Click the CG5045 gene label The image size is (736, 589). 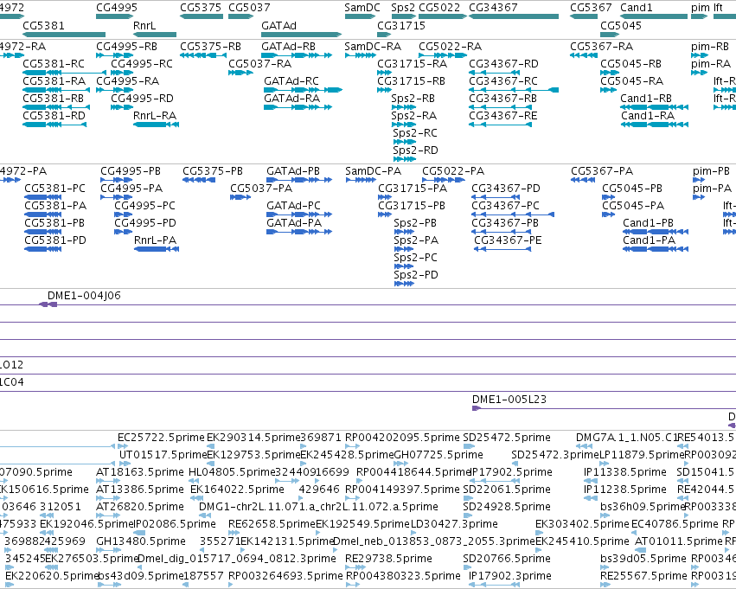[621, 26]
